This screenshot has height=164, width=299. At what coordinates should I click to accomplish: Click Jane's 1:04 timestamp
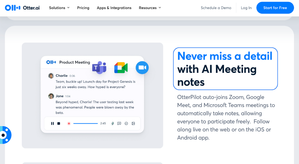[68, 96]
